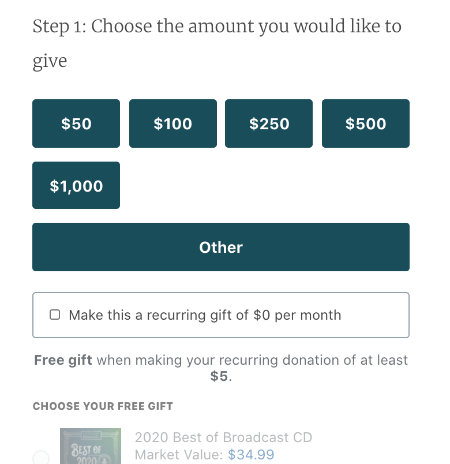This screenshot has height=464, width=450.
Task: Enable the recurring gift checkbox
Action: 55,315
